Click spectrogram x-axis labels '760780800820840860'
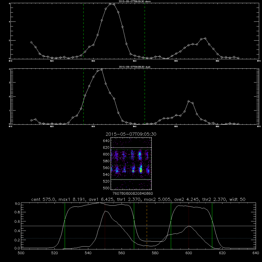This screenshot has height=262, width=262. click(133, 193)
